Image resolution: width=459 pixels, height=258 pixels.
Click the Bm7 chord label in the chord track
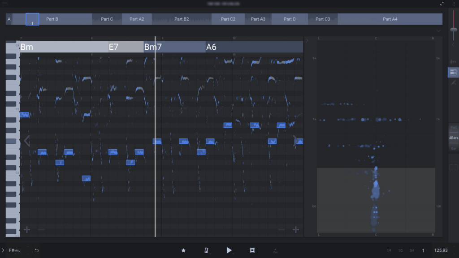click(x=153, y=47)
